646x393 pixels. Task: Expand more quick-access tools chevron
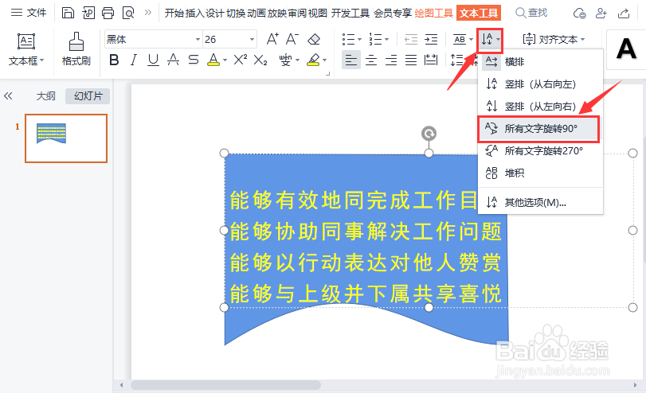tap(148, 13)
